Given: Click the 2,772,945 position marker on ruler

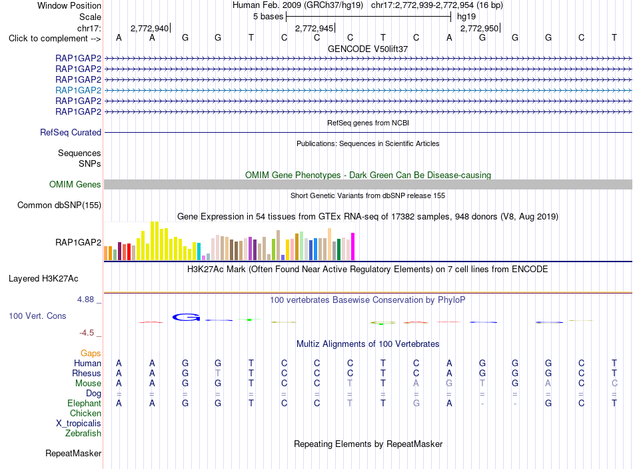Looking at the screenshot, I should coord(315,28).
